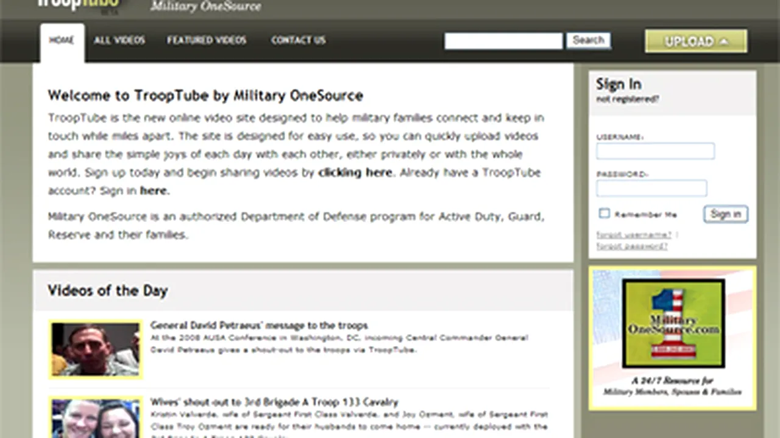The height and width of the screenshot is (438, 780).
Task: Click the UPLOAD button
Action: tap(696, 41)
